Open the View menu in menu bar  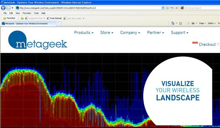pos(18,13)
